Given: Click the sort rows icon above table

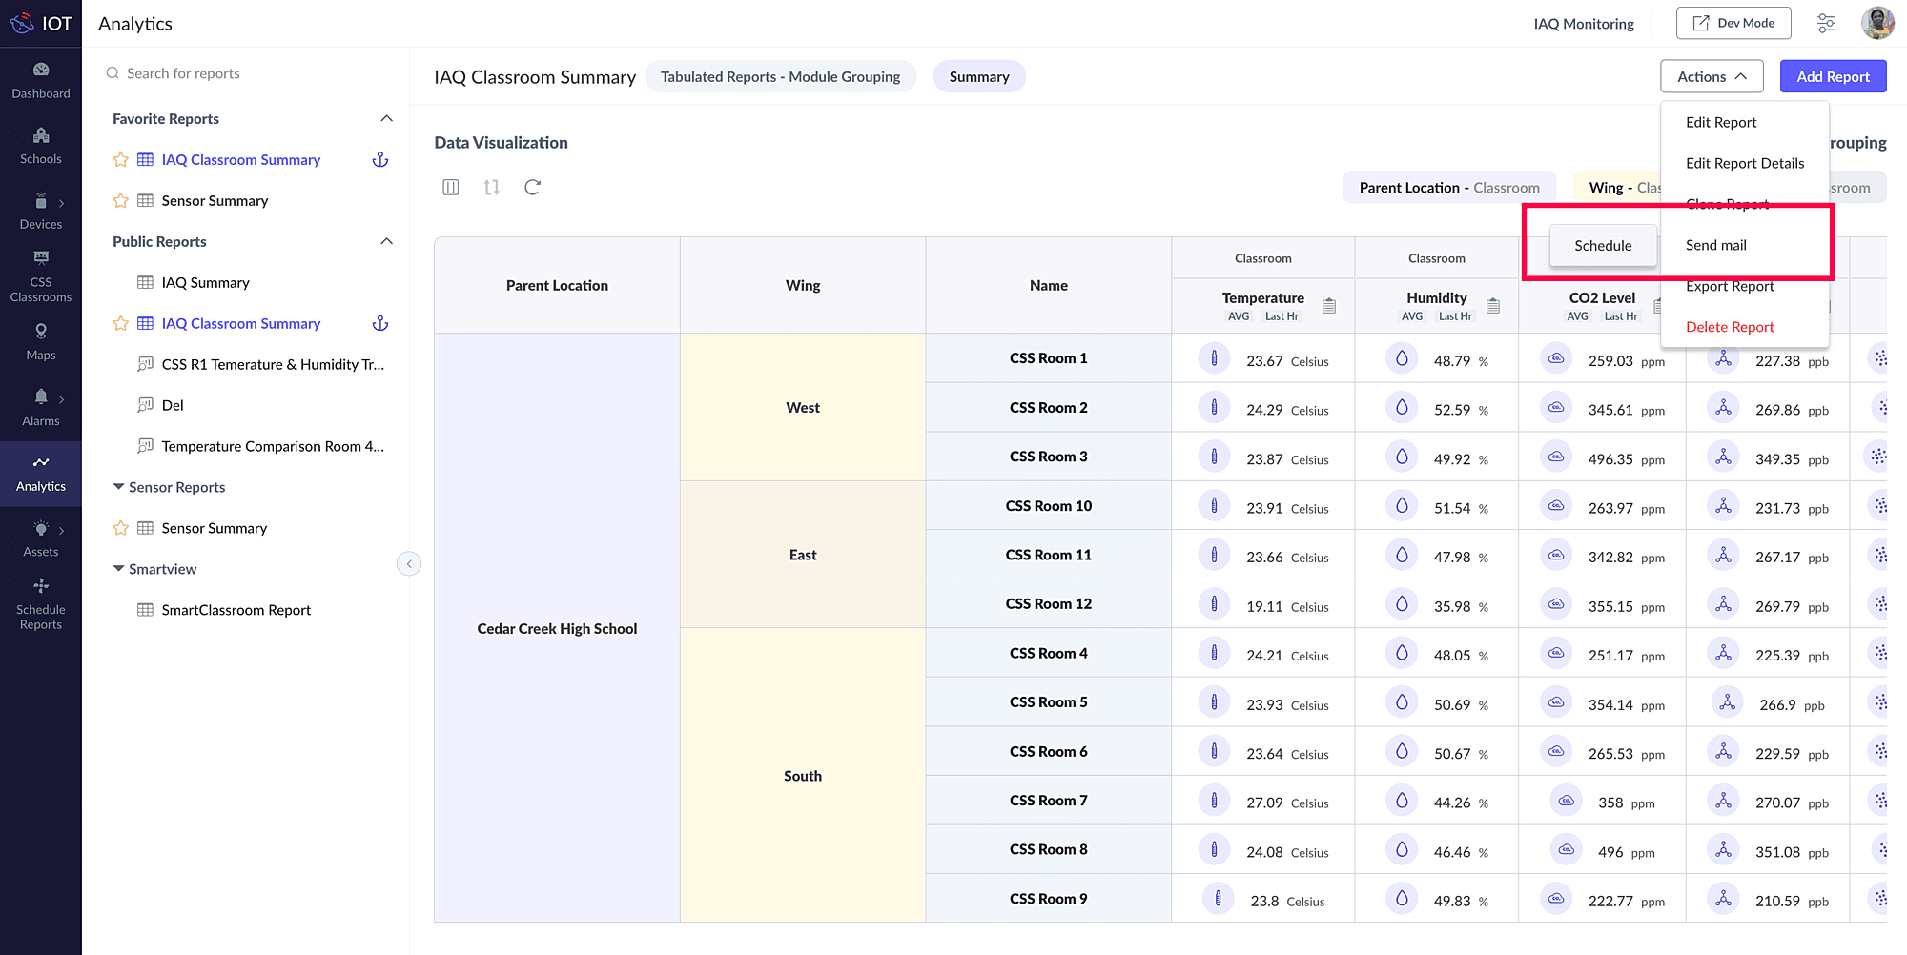Looking at the screenshot, I should pyautogui.click(x=491, y=188).
